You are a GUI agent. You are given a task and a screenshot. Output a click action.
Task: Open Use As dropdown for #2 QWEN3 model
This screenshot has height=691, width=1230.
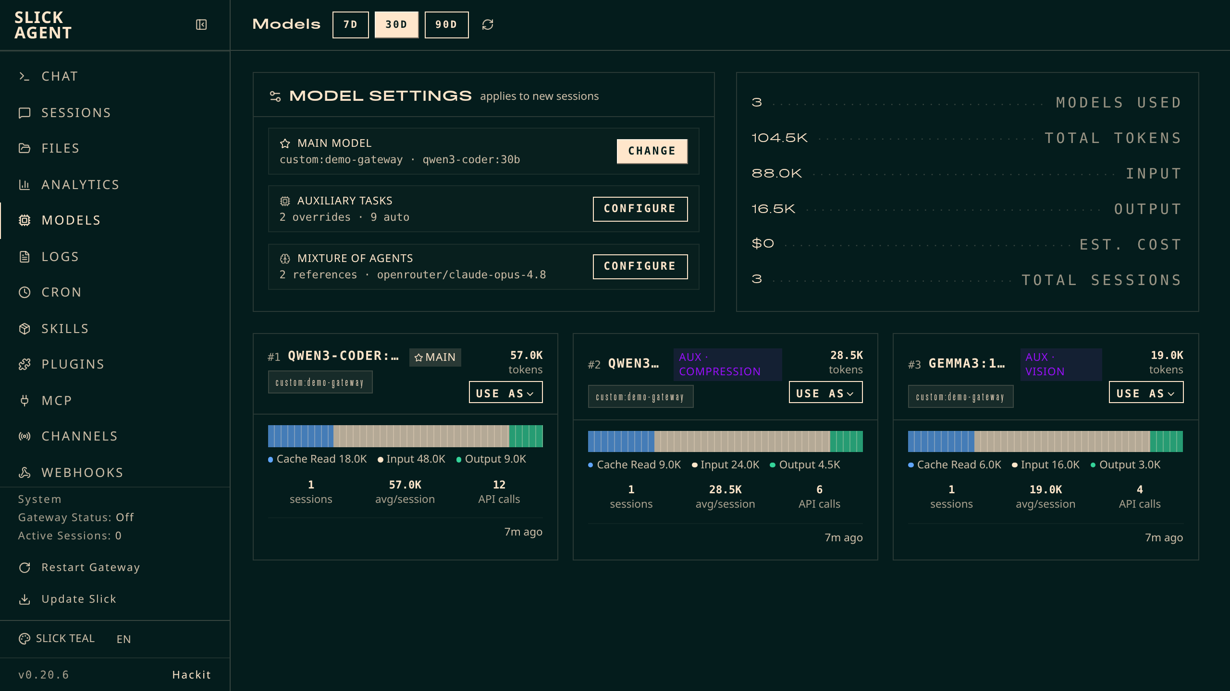(x=825, y=393)
